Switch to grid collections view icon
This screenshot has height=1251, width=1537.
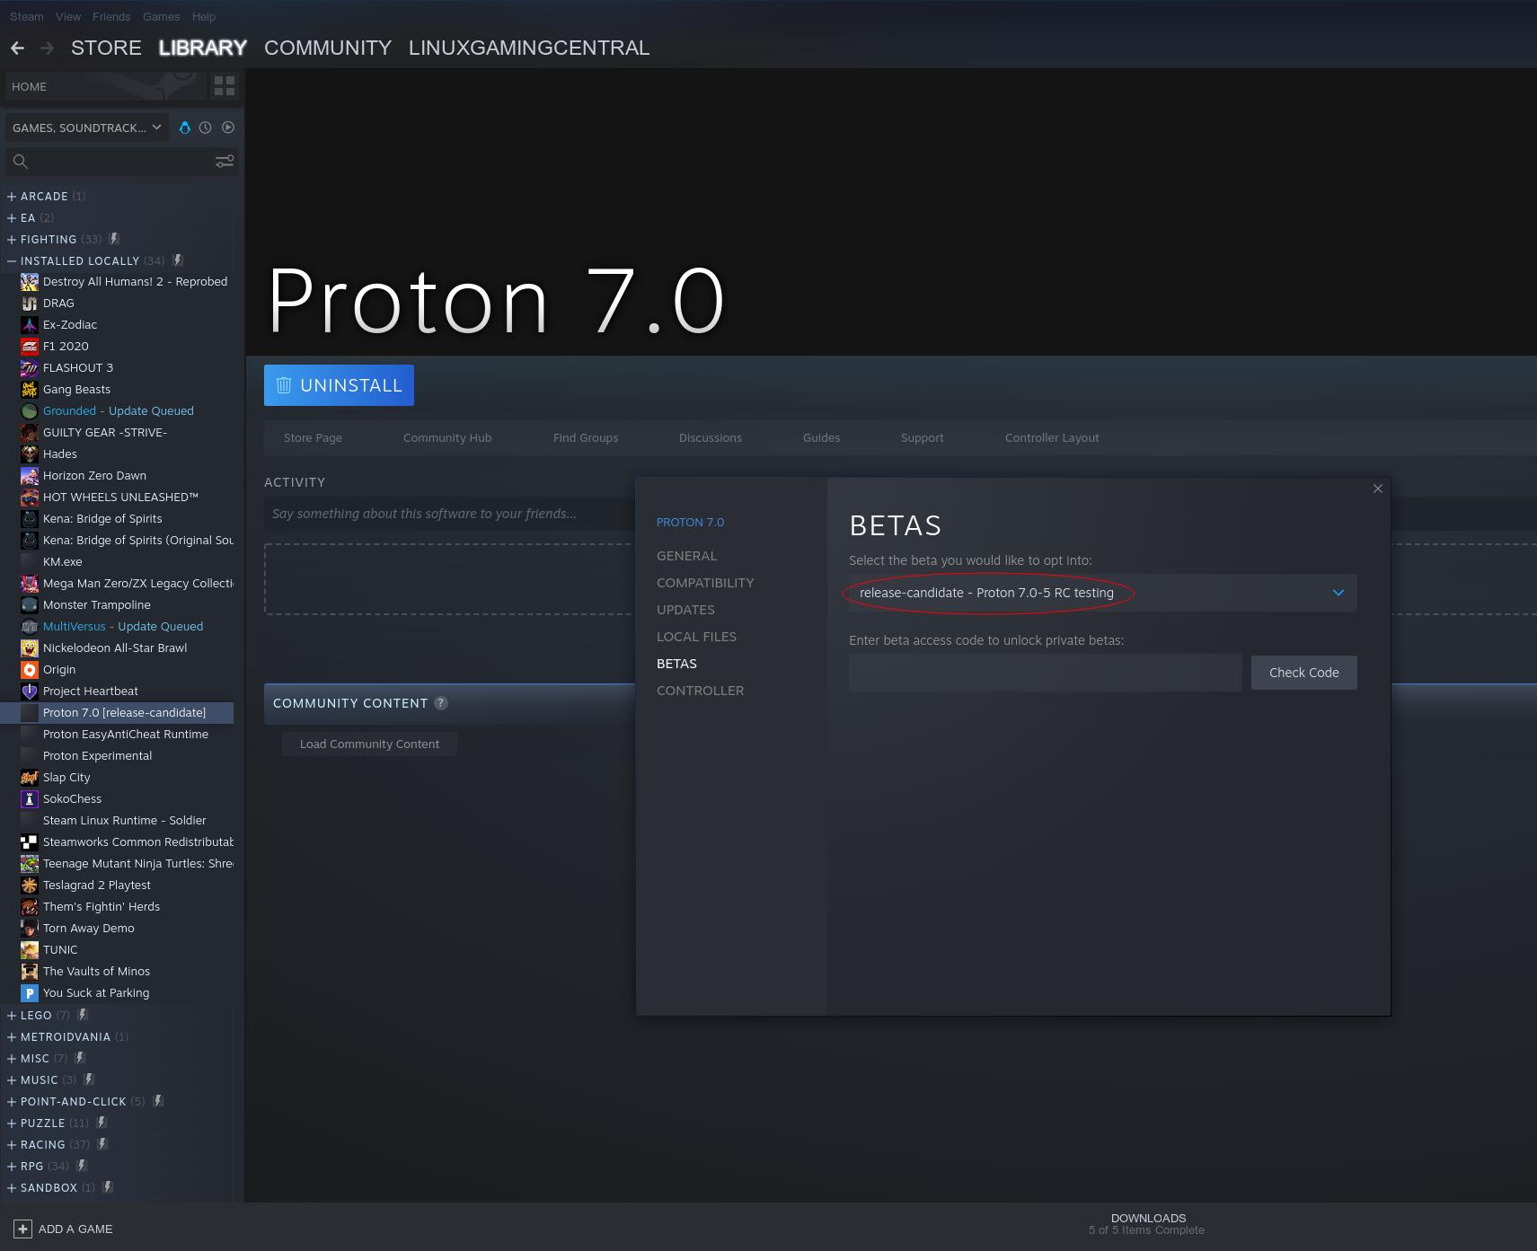click(224, 86)
